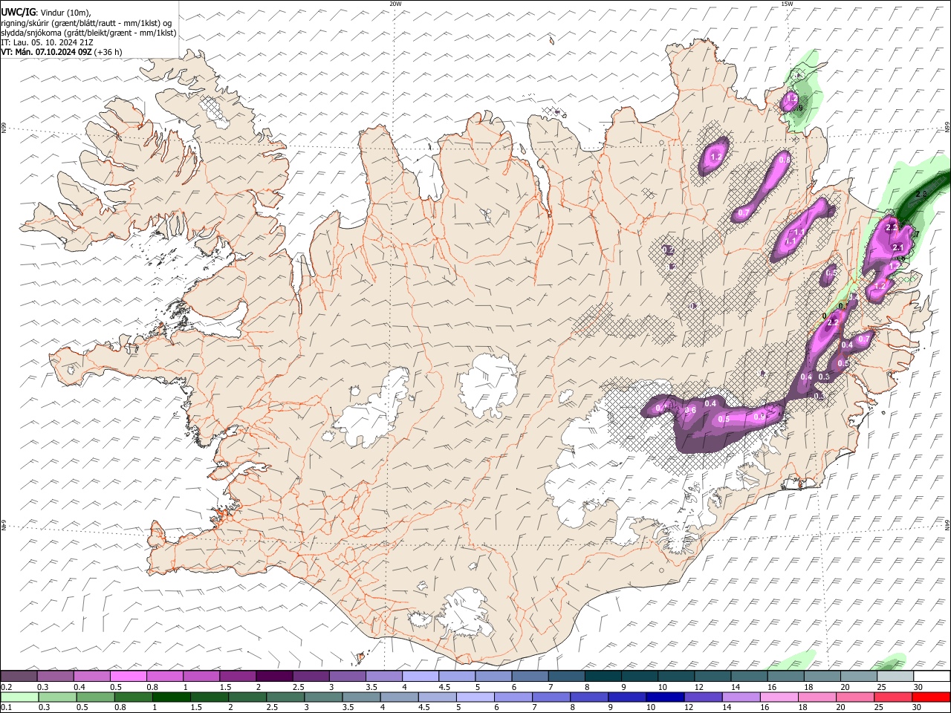Screen dimensions: 951x713
Task: Click the '0.2' label of the top legend row
Action: 7,687
